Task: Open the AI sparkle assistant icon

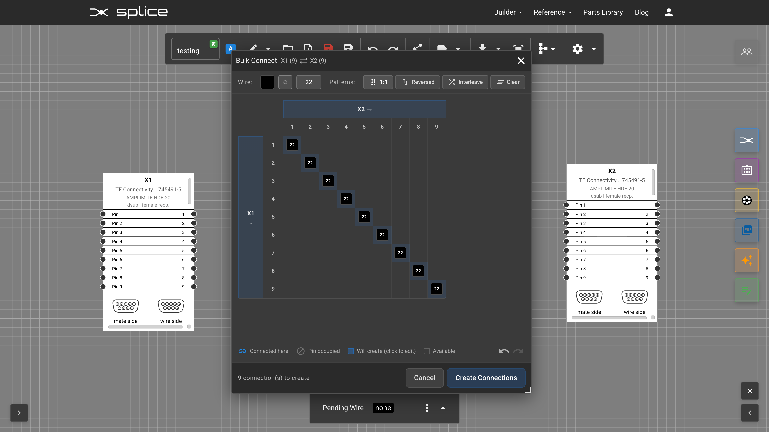Action: tap(747, 260)
